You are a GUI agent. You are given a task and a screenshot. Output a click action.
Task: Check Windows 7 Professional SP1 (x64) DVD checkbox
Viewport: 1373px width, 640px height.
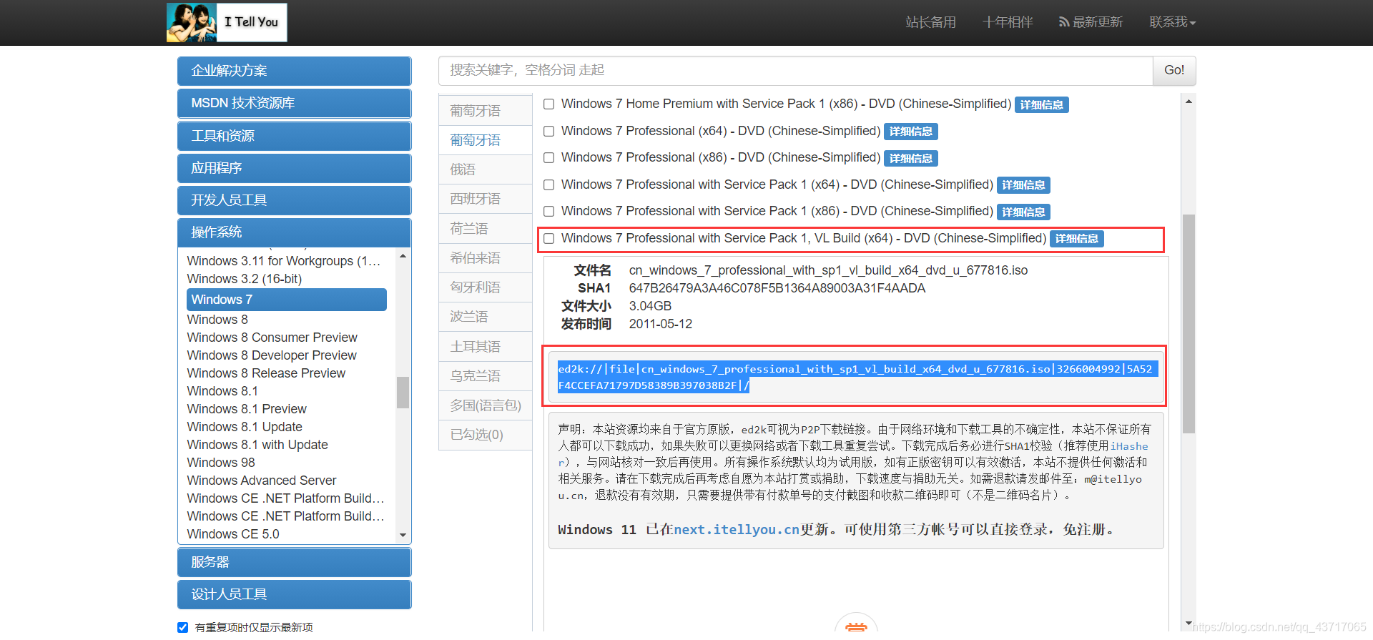click(x=549, y=185)
